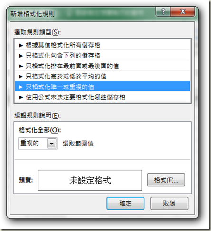Select highlighted rule 只格式化唯一或重複的值
The image size is (211, 231).
point(102,87)
